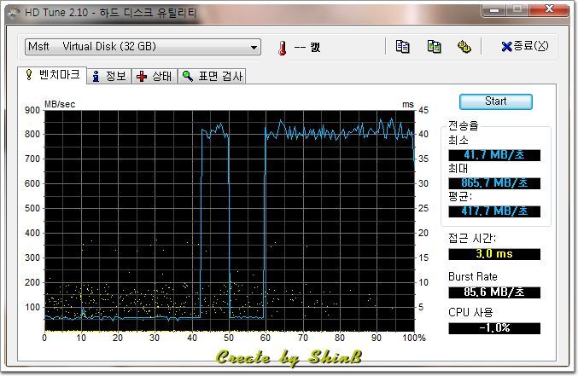578x376 pixels.
Task: Switch to the 표면 검사 tab
Action: (x=213, y=76)
